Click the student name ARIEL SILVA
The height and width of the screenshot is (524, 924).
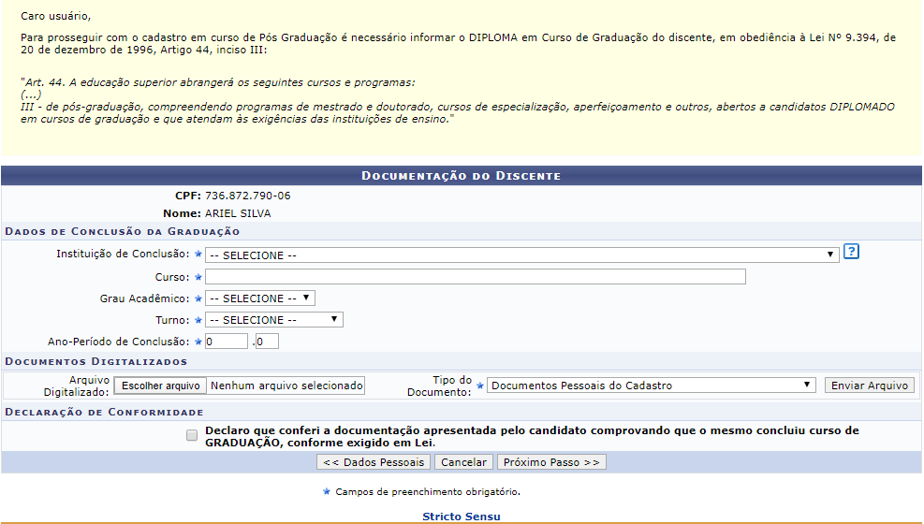[238, 213]
